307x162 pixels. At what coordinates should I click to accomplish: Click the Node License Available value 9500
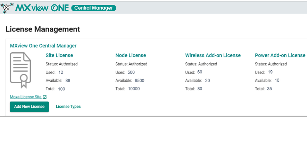pyautogui.click(x=139, y=81)
